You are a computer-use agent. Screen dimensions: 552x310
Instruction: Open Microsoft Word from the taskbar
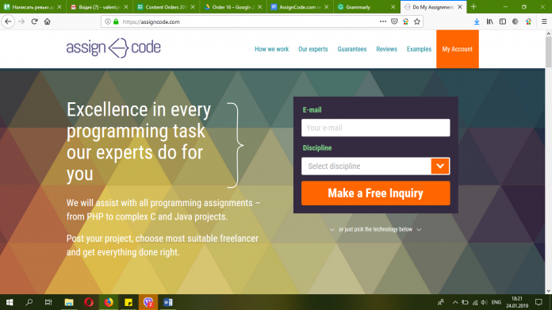pos(168,302)
